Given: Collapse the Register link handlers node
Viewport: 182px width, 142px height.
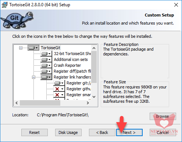Looking at the screenshot, I should [33, 77].
